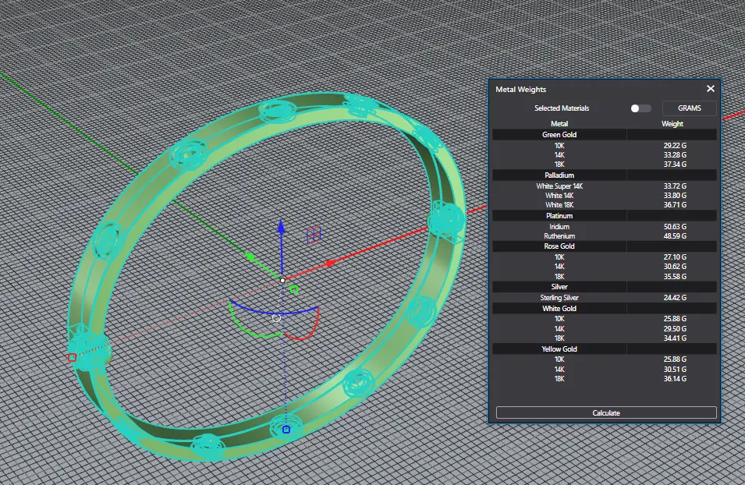Click the red X-axis gumball arrow

pos(330,264)
